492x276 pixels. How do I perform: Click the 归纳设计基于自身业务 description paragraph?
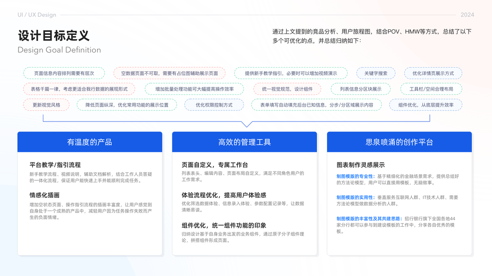point(243,237)
